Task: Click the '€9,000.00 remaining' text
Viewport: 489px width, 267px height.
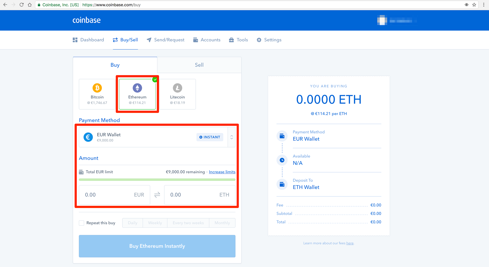Action: [x=185, y=172]
